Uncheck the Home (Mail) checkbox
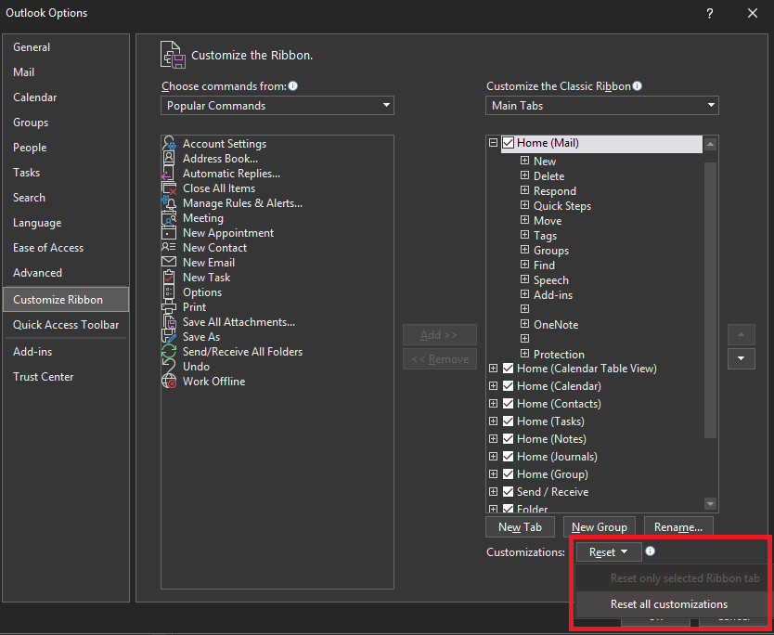 tap(508, 143)
